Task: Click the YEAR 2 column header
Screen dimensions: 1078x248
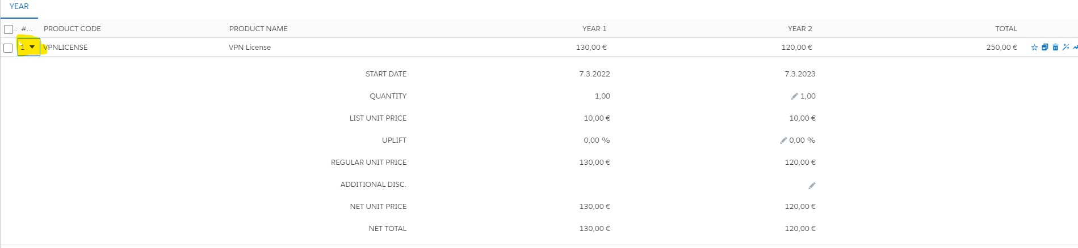Action: 799,29
